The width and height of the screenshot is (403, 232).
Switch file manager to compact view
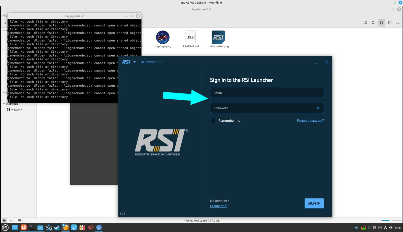tap(398, 23)
